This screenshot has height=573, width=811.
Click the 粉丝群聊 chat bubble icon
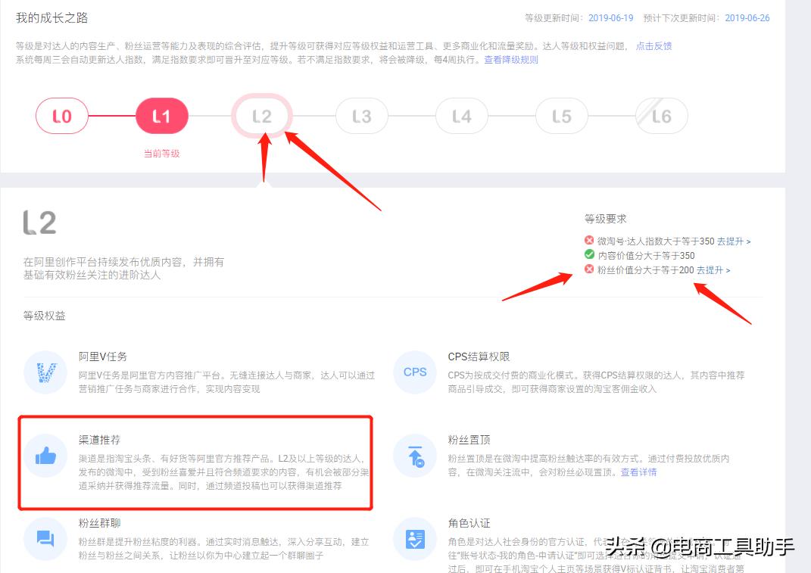[x=45, y=539]
